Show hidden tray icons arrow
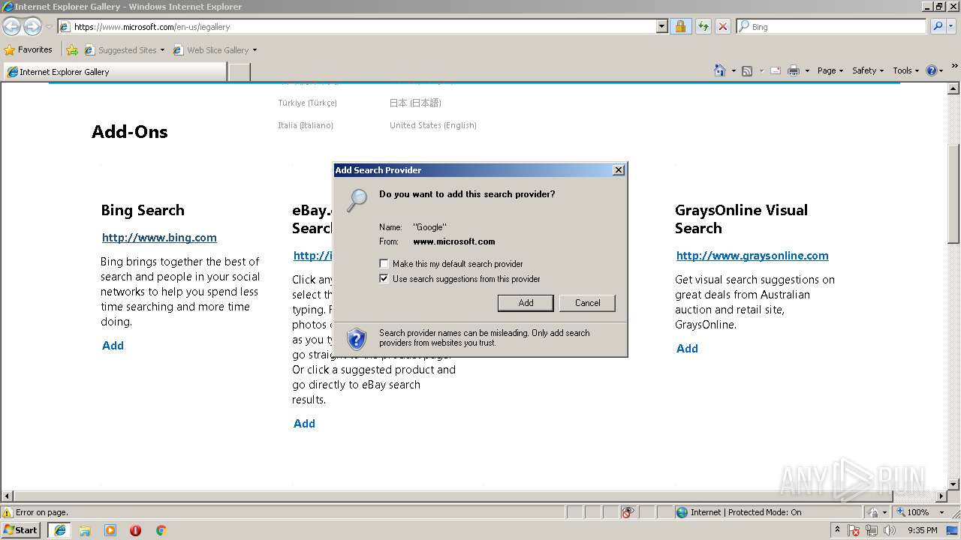 coord(837,530)
